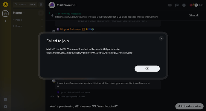Open the threads chat icon in header
Viewport: 206px width, 111px height.
(177, 5)
